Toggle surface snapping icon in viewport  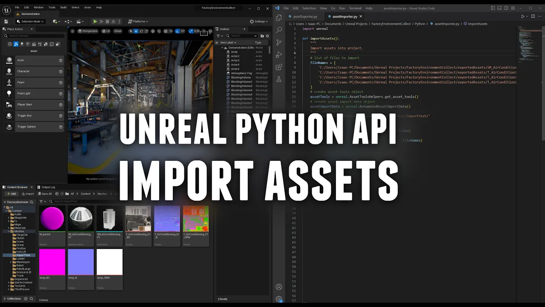pos(158,31)
